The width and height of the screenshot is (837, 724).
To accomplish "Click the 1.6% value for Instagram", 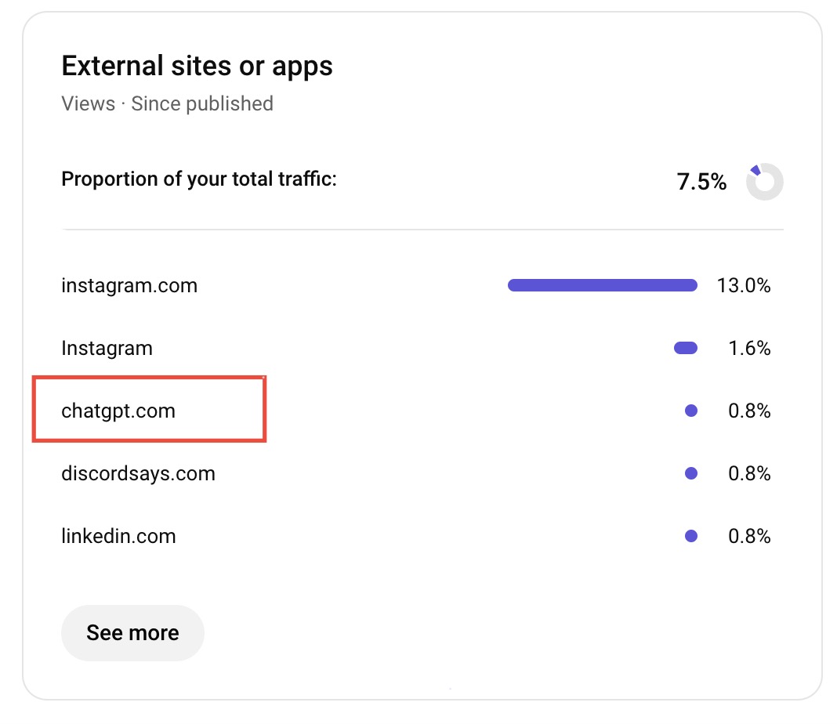I will pos(748,348).
